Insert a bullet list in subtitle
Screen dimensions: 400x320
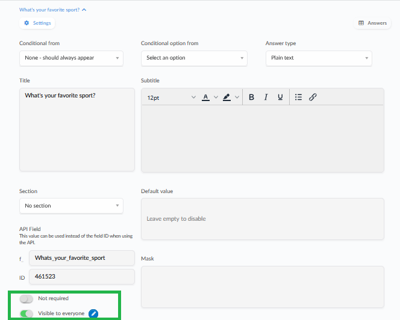[298, 97]
